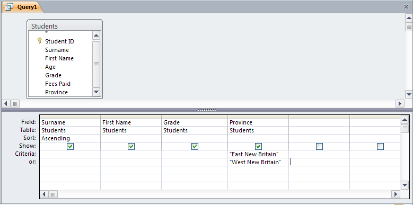
Task: Uncheck Show box for Surname column
Action: 70,146
